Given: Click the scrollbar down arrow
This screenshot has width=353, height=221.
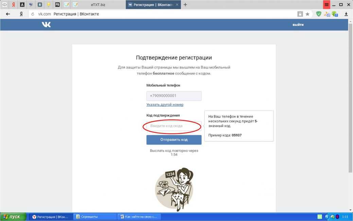Looking at the screenshot, I should [350, 210].
